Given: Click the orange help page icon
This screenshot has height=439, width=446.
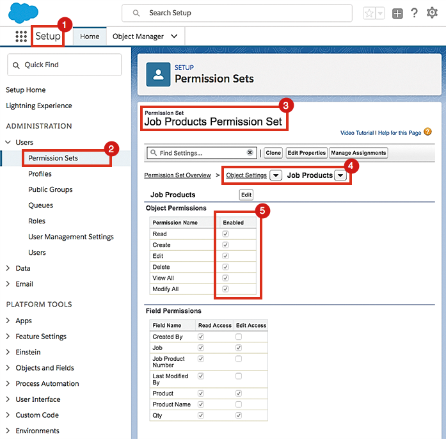Looking at the screenshot, I should click(427, 132).
